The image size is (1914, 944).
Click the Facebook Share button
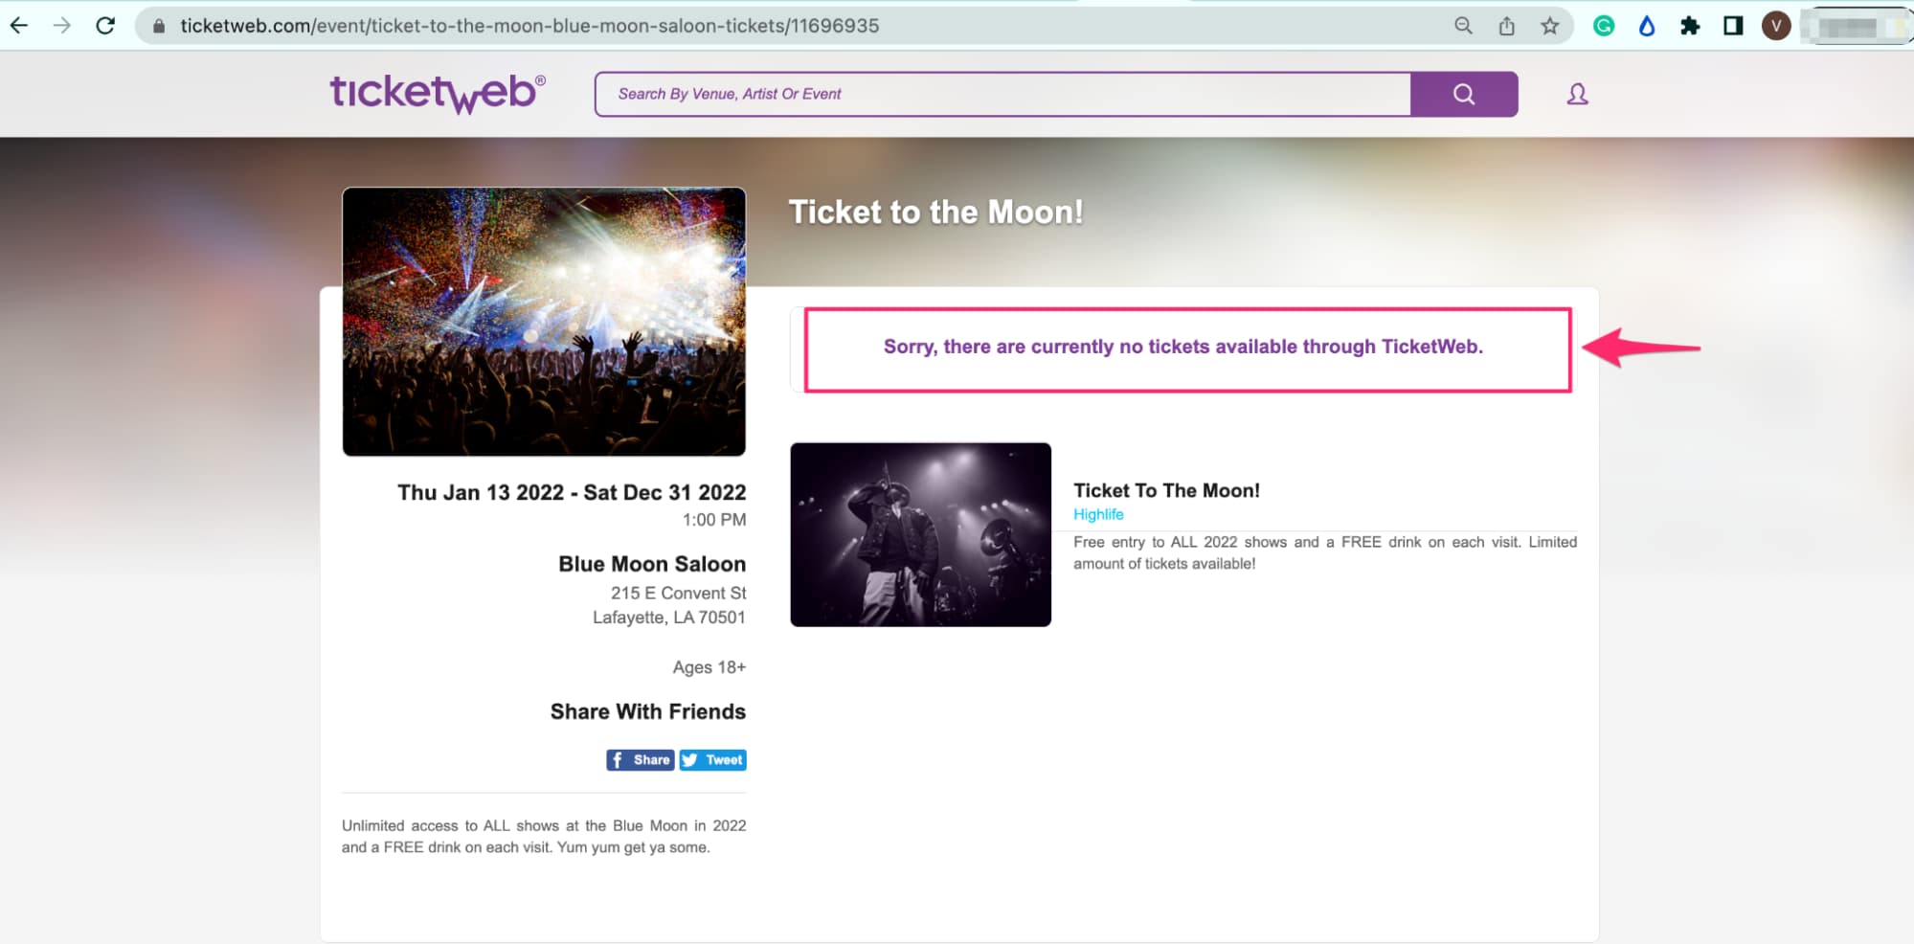[x=639, y=759]
